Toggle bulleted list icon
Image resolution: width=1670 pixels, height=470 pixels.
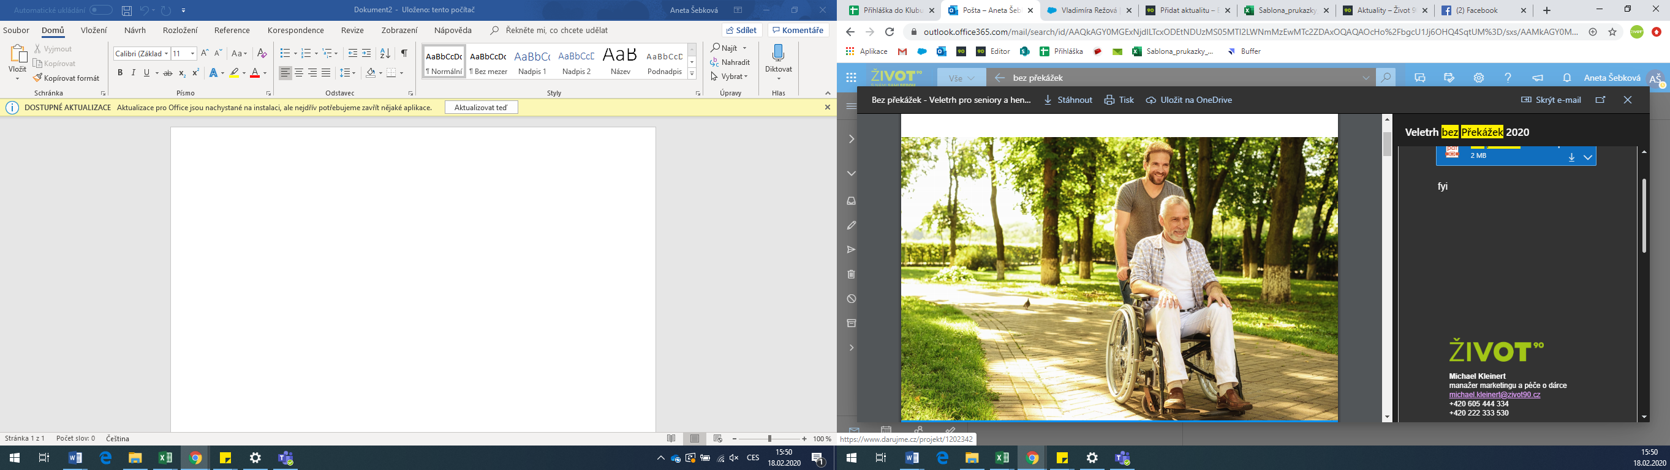[x=285, y=53]
